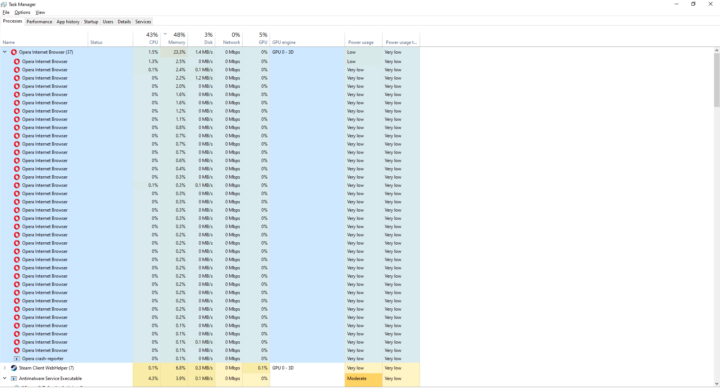Click the Memory column sort indicator
720x389 pixels.
tap(165, 33)
